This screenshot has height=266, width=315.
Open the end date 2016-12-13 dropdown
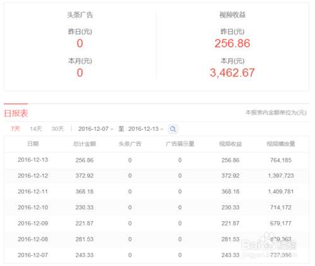click(146, 129)
